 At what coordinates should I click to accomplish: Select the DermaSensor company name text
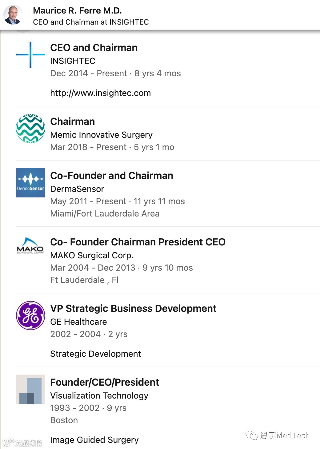pyautogui.click(x=77, y=189)
